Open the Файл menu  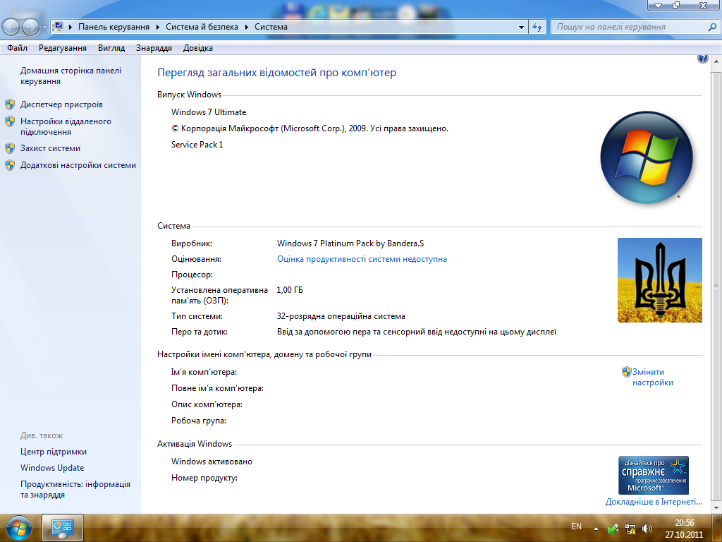tap(17, 48)
